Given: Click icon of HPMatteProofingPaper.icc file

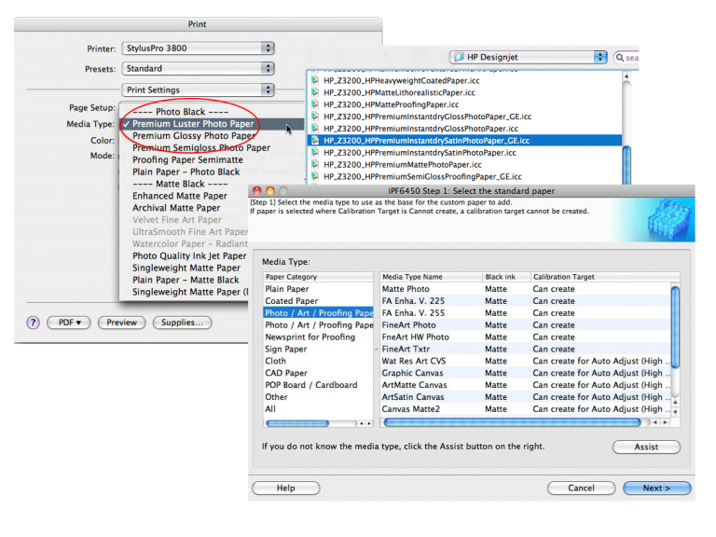Looking at the screenshot, I should (315, 104).
